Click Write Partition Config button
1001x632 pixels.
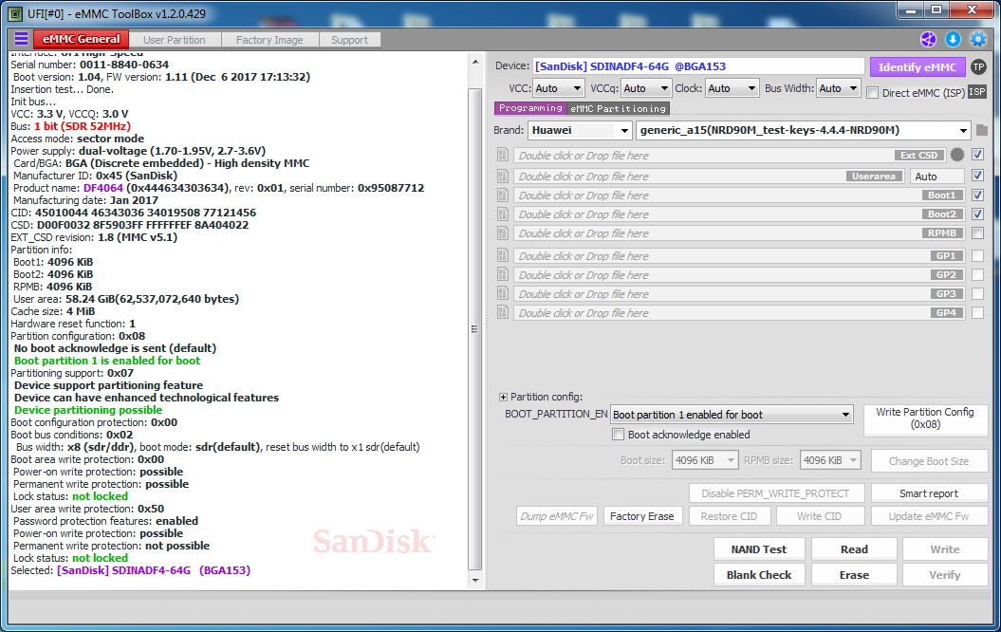925,418
